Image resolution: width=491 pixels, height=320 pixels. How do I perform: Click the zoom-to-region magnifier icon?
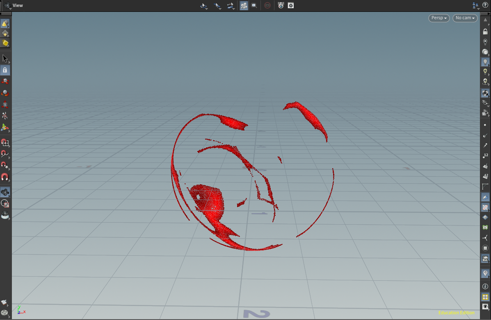tap(254, 6)
